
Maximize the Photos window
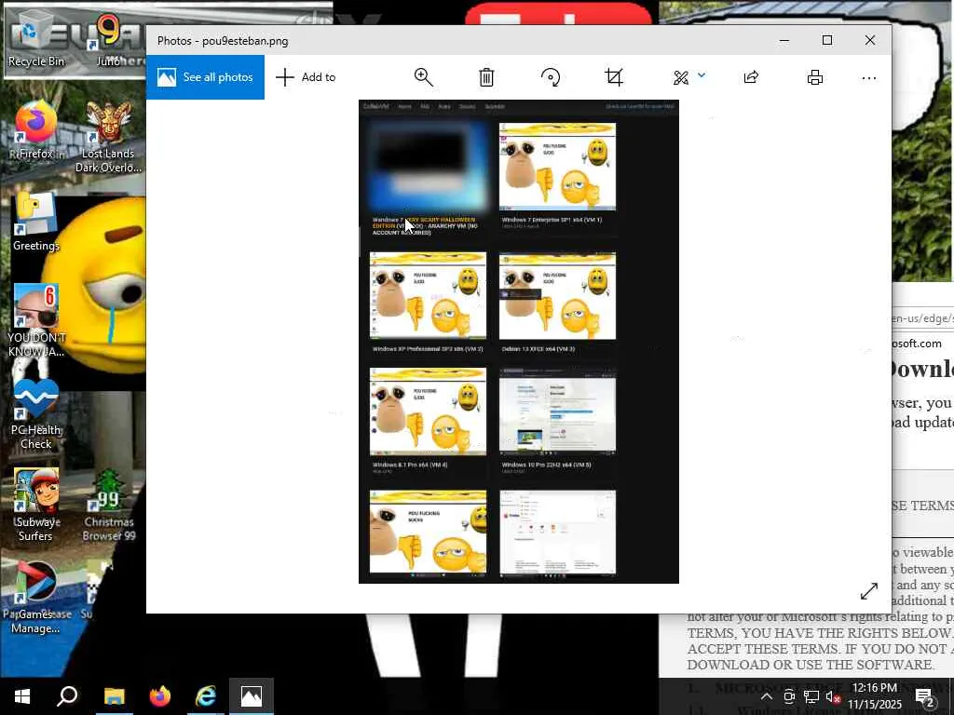click(827, 40)
